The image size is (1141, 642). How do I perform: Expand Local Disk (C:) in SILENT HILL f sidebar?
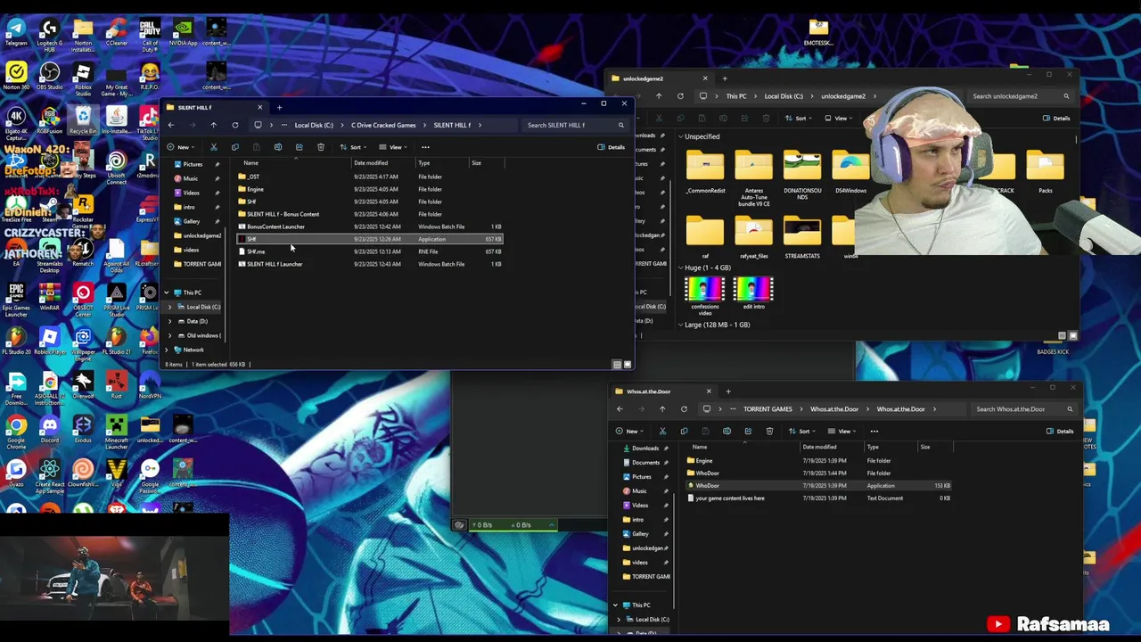click(x=169, y=307)
